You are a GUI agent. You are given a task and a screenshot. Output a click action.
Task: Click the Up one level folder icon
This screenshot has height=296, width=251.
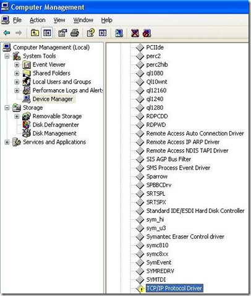click(x=35, y=33)
